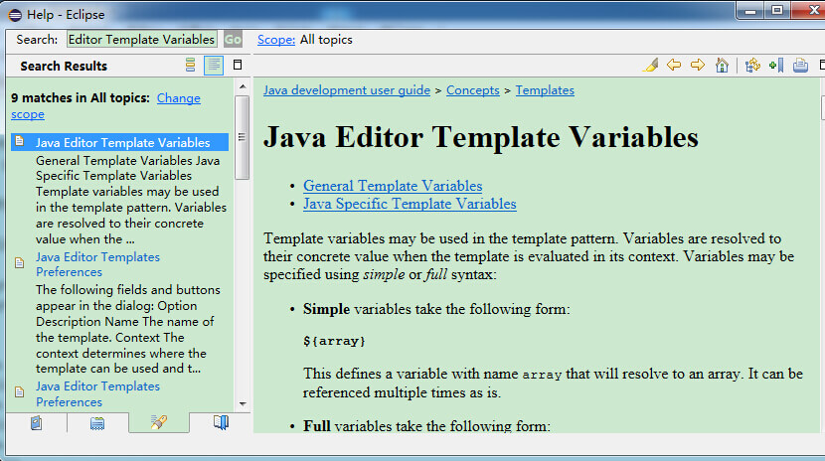This screenshot has width=825, height=461.
Task: Click the highlight search terms icon
Action: coord(651,66)
